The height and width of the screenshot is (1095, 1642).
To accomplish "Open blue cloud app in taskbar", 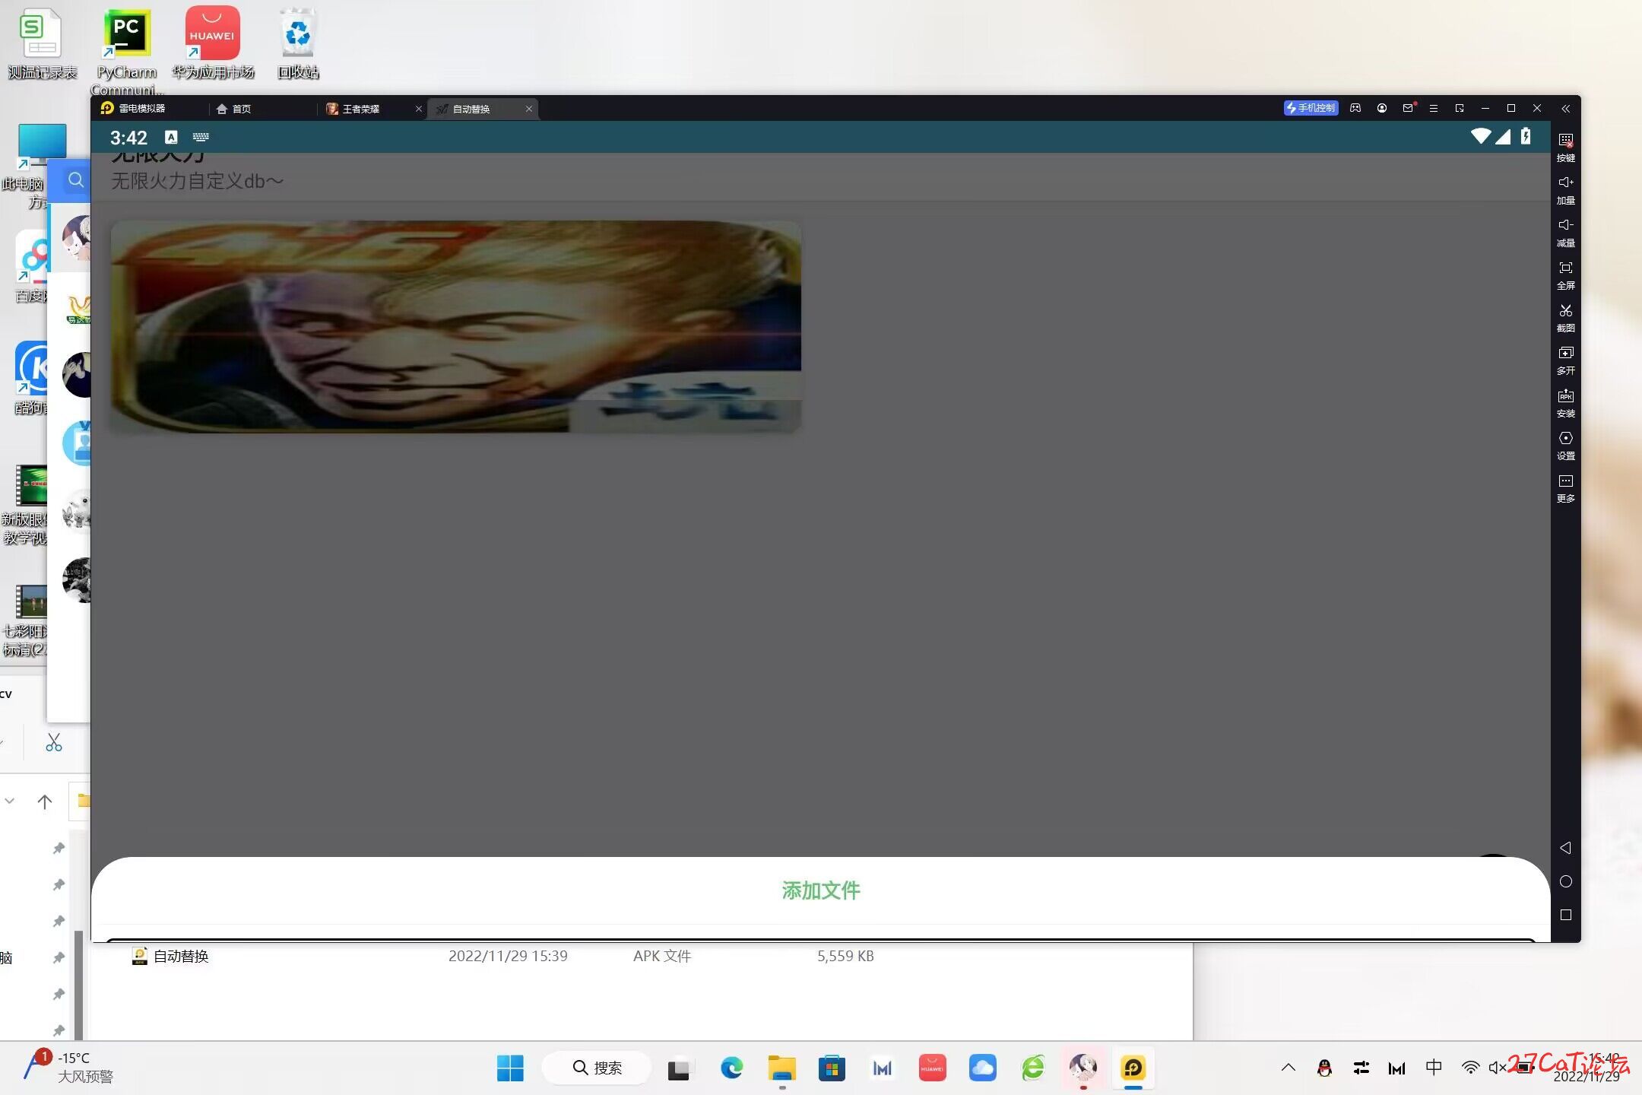I will click(982, 1068).
